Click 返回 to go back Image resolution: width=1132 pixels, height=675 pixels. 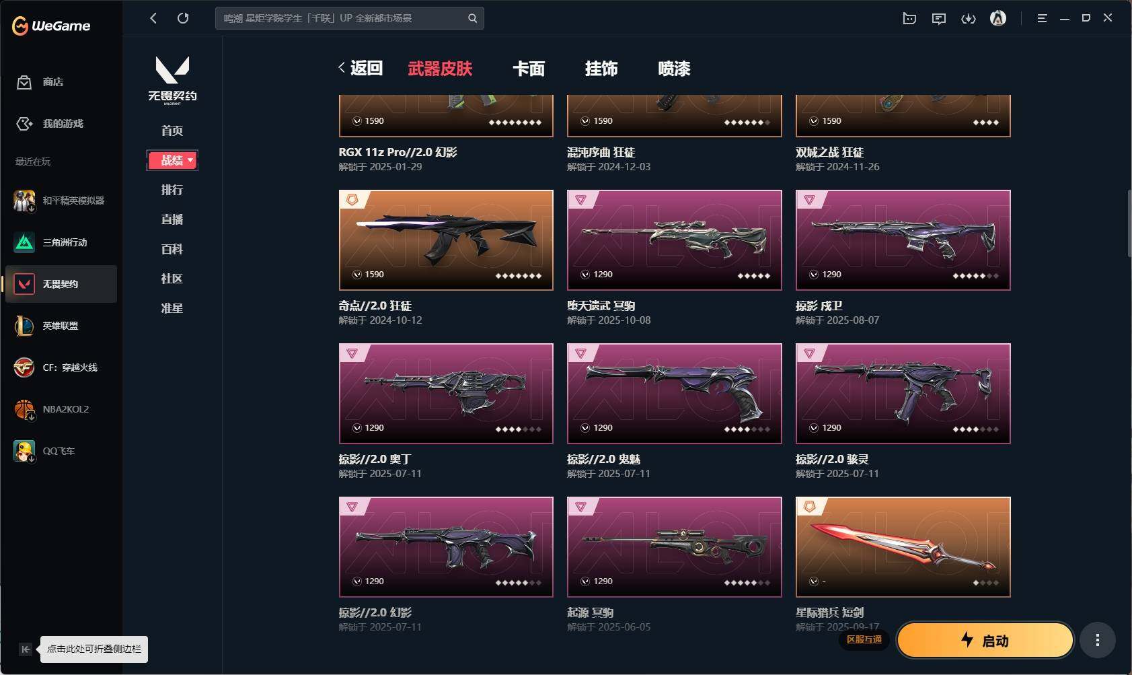(x=361, y=68)
